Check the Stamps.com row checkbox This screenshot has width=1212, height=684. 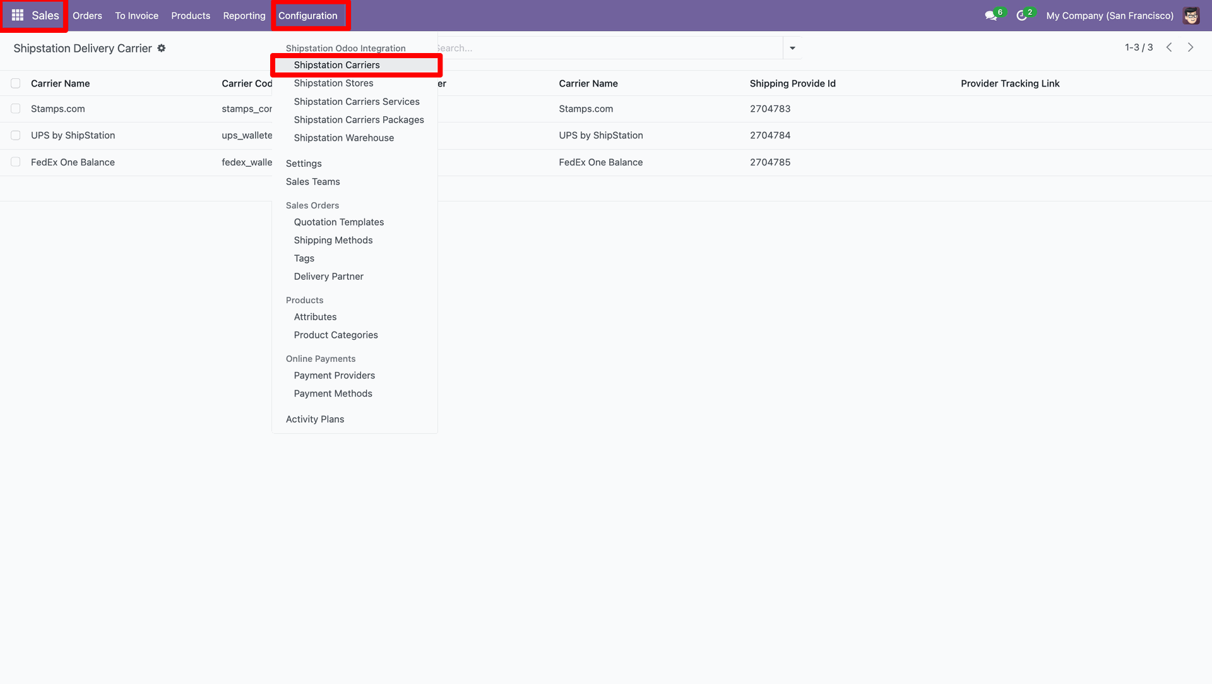16,109
